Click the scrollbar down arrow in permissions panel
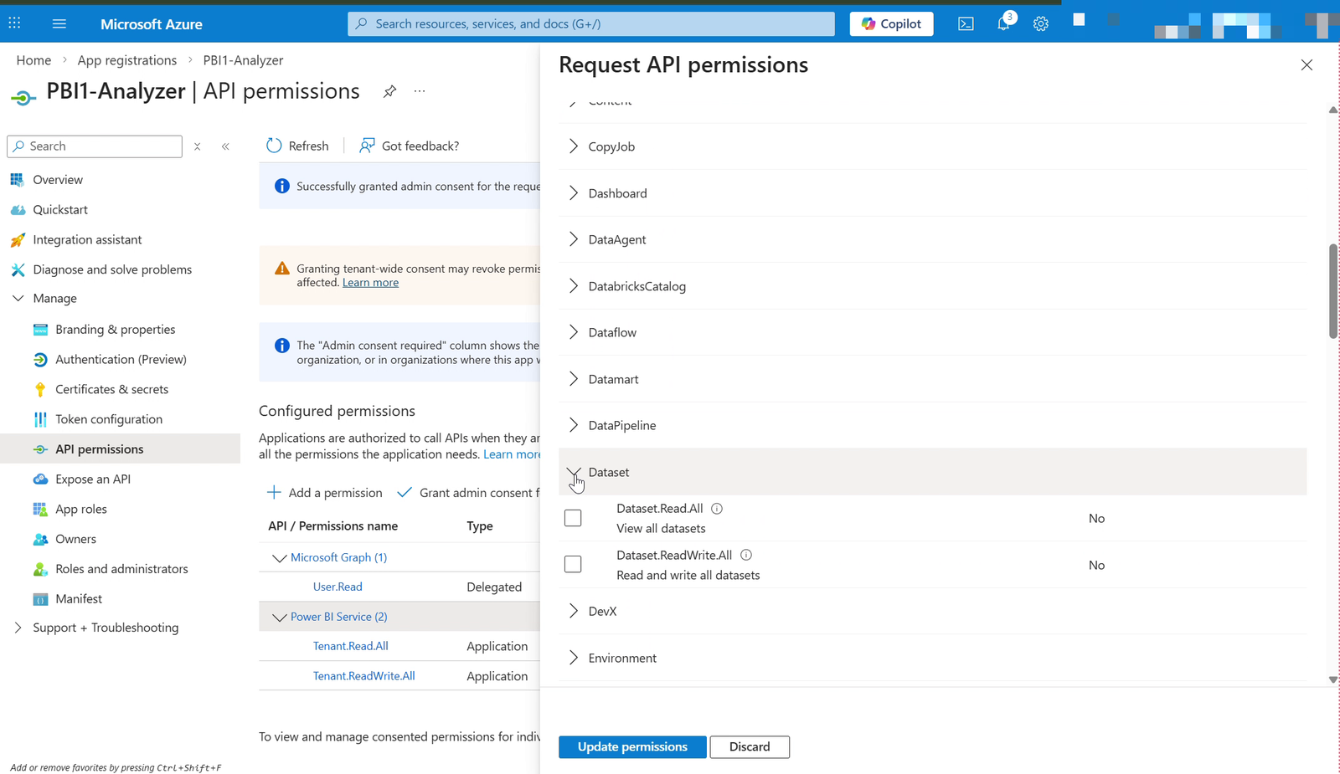 1333,679
